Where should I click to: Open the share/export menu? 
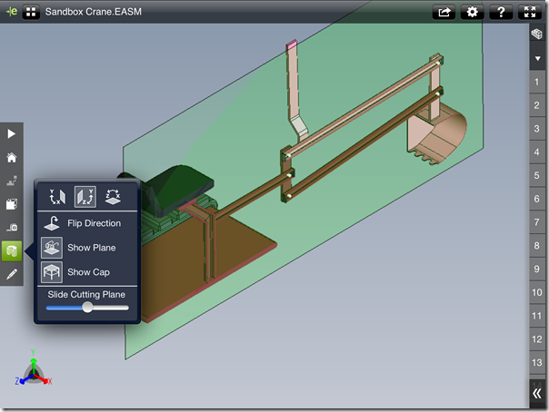click(x=444, y=12)
